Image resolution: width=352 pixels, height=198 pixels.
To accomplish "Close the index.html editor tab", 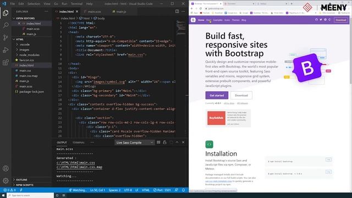I will coord(77,12).
